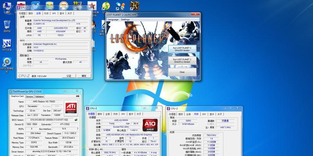Open the blue-orange butterfly desktop shortcut
313x156 pixels.
pos(121,6)
